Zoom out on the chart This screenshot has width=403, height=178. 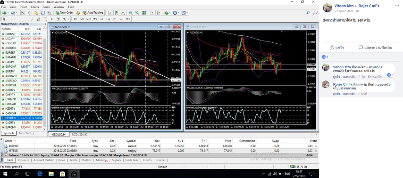pos(137,13)
